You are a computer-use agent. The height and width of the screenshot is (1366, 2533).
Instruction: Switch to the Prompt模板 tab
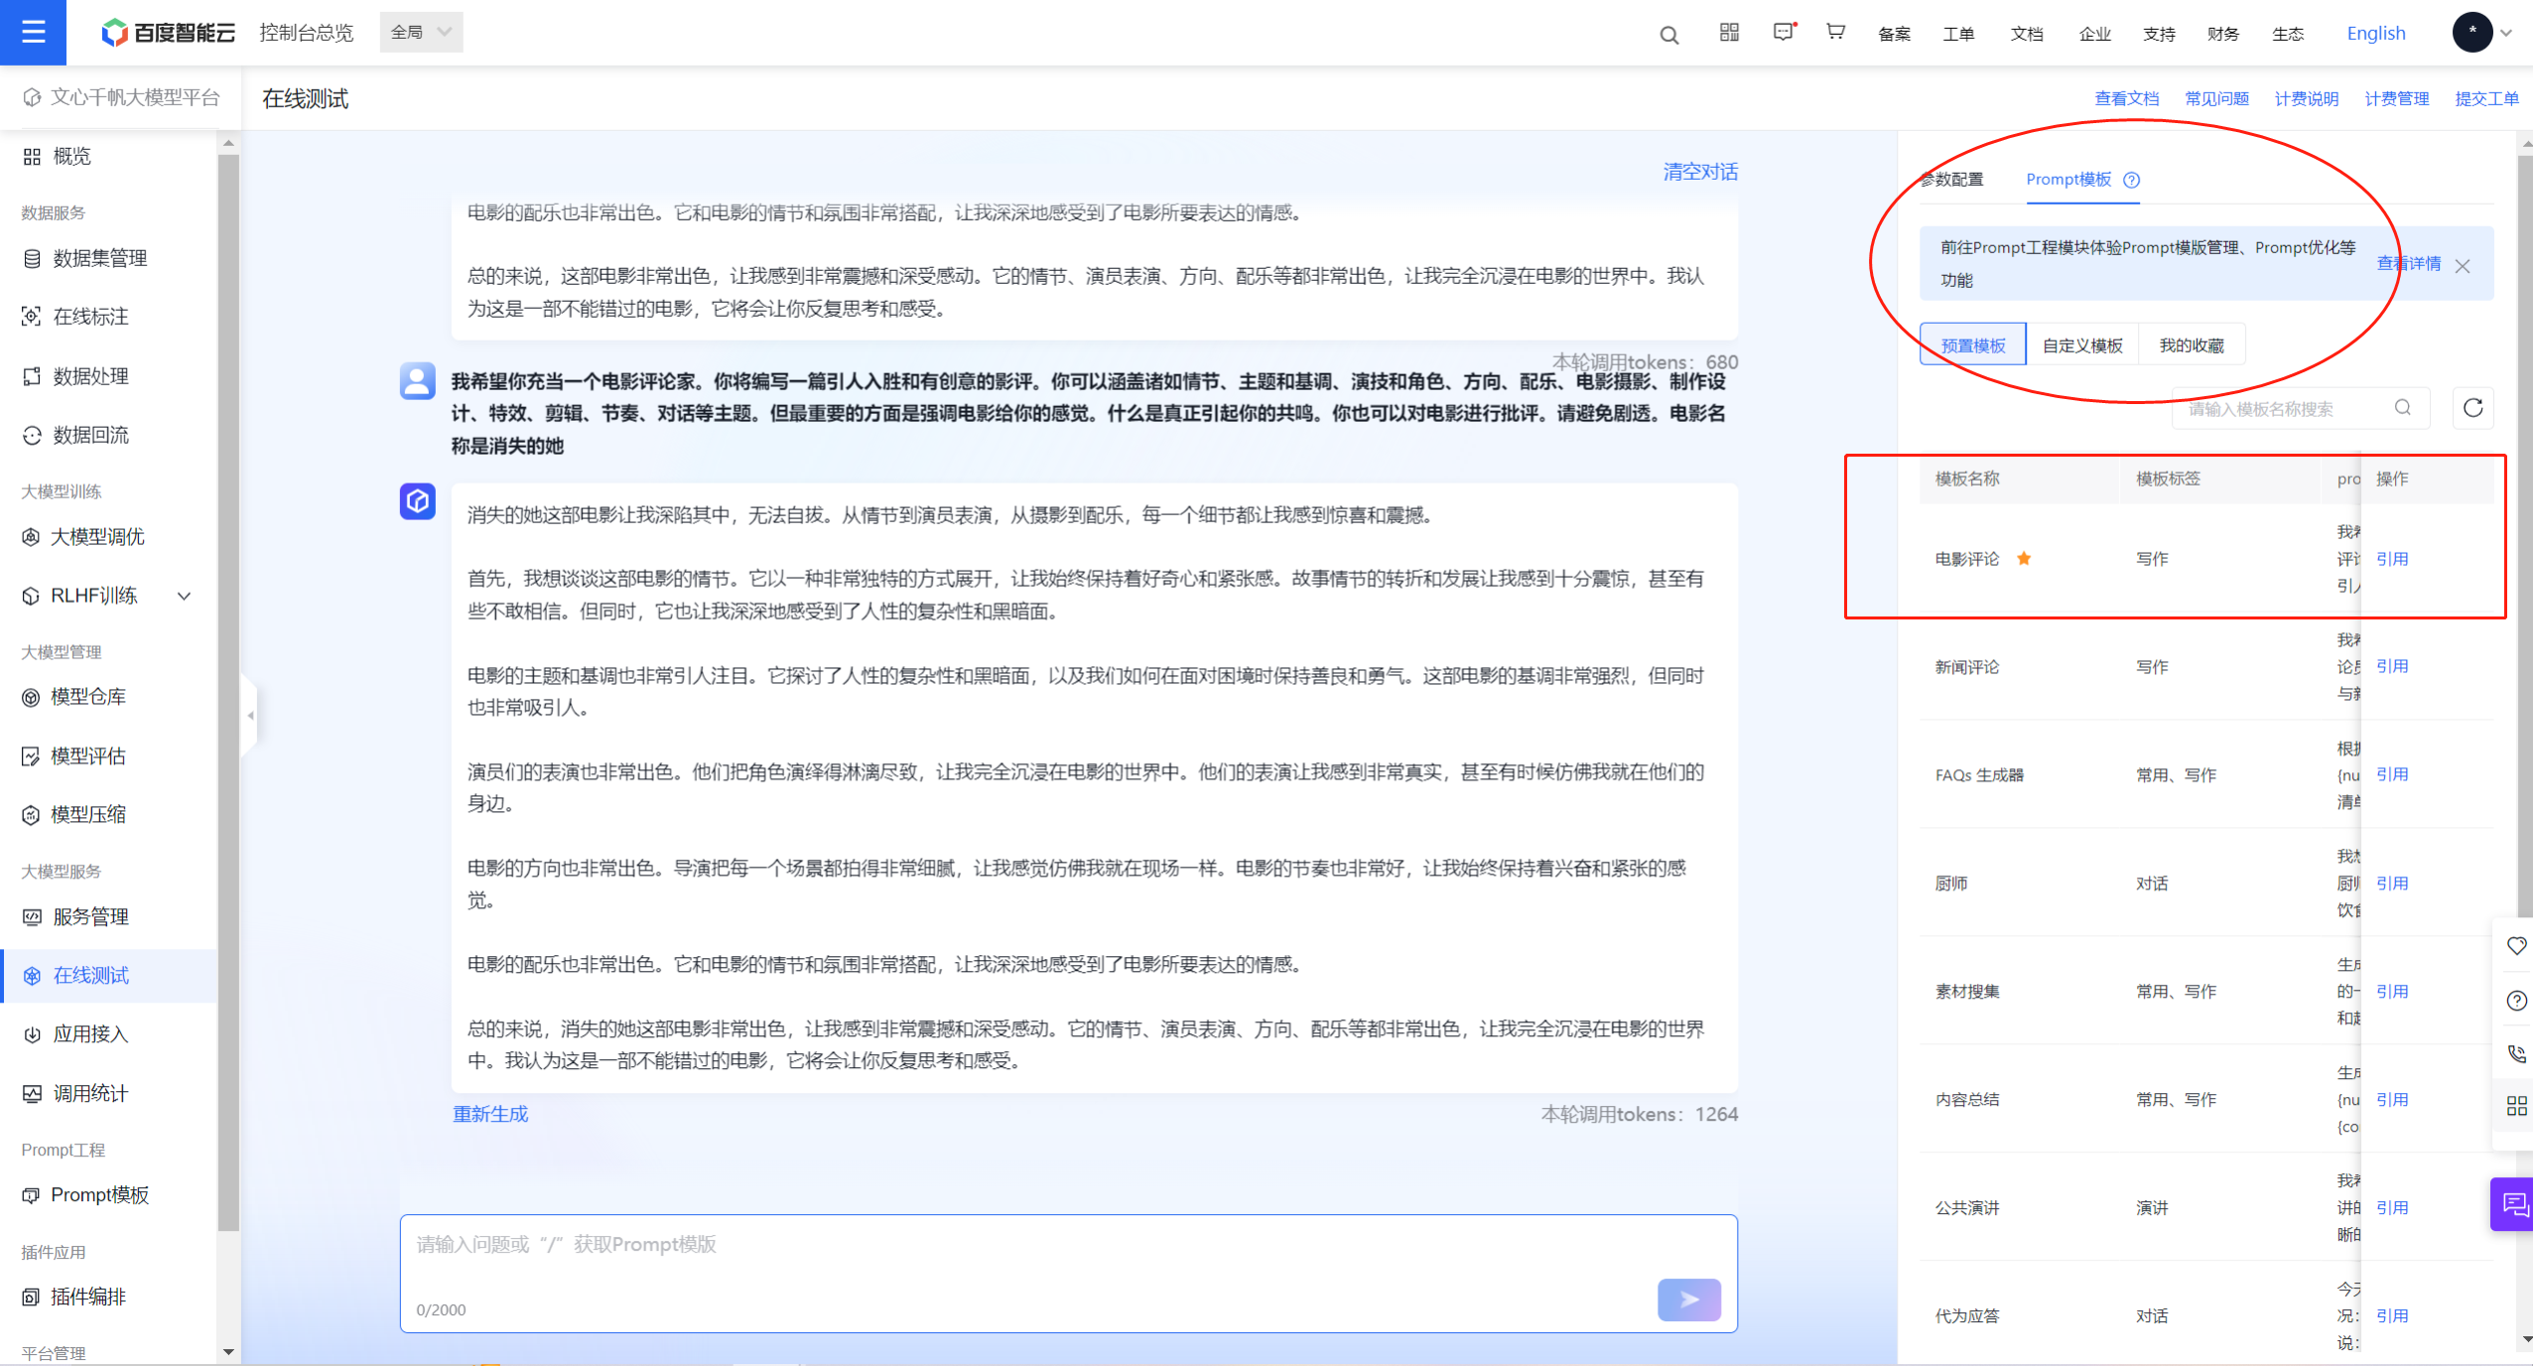(x=2068, y=180)
